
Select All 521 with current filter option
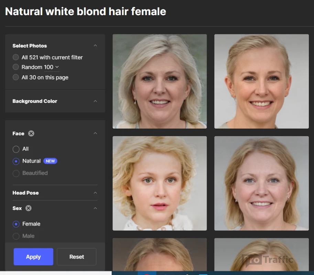[15, 57]
